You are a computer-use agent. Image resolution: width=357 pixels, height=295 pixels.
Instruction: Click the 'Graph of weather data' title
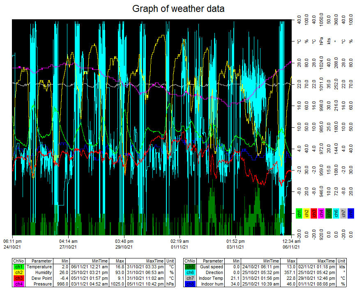178,9
